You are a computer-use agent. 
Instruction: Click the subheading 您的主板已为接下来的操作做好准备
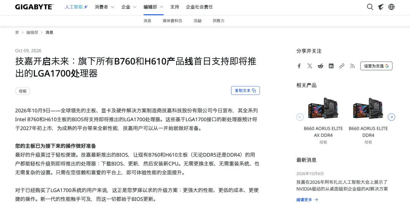[x=55, y=146]
